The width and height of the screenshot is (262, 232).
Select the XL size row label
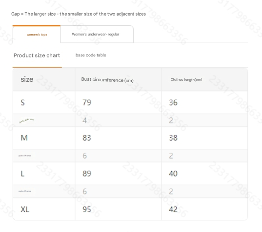pos(25,209)
